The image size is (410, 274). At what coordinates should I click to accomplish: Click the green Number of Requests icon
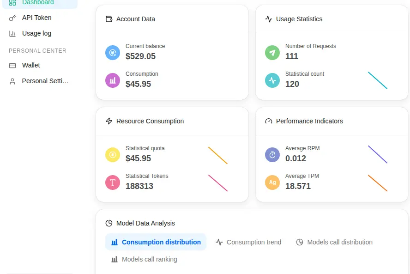[272, 53]
